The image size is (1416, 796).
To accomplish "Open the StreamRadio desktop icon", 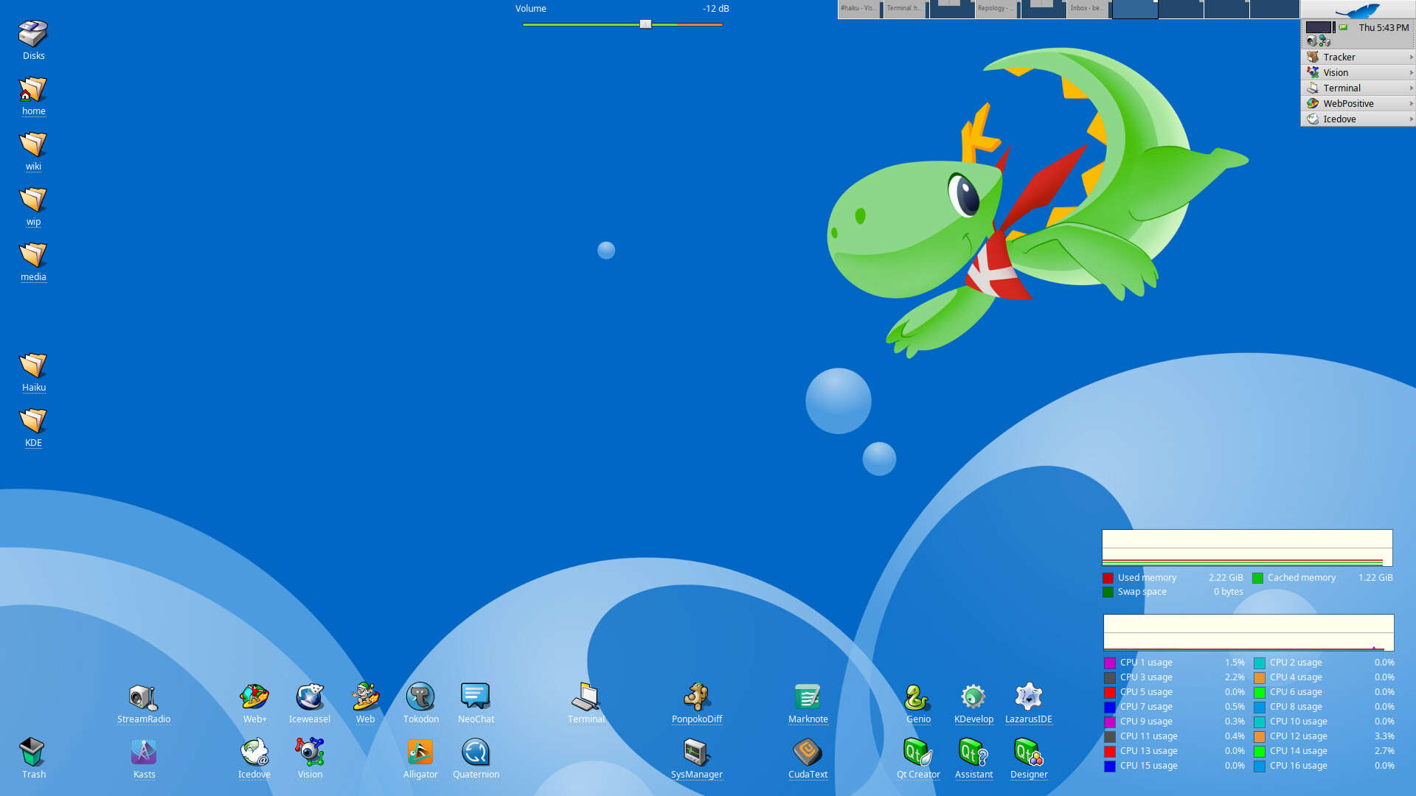I will click(143, 697).
